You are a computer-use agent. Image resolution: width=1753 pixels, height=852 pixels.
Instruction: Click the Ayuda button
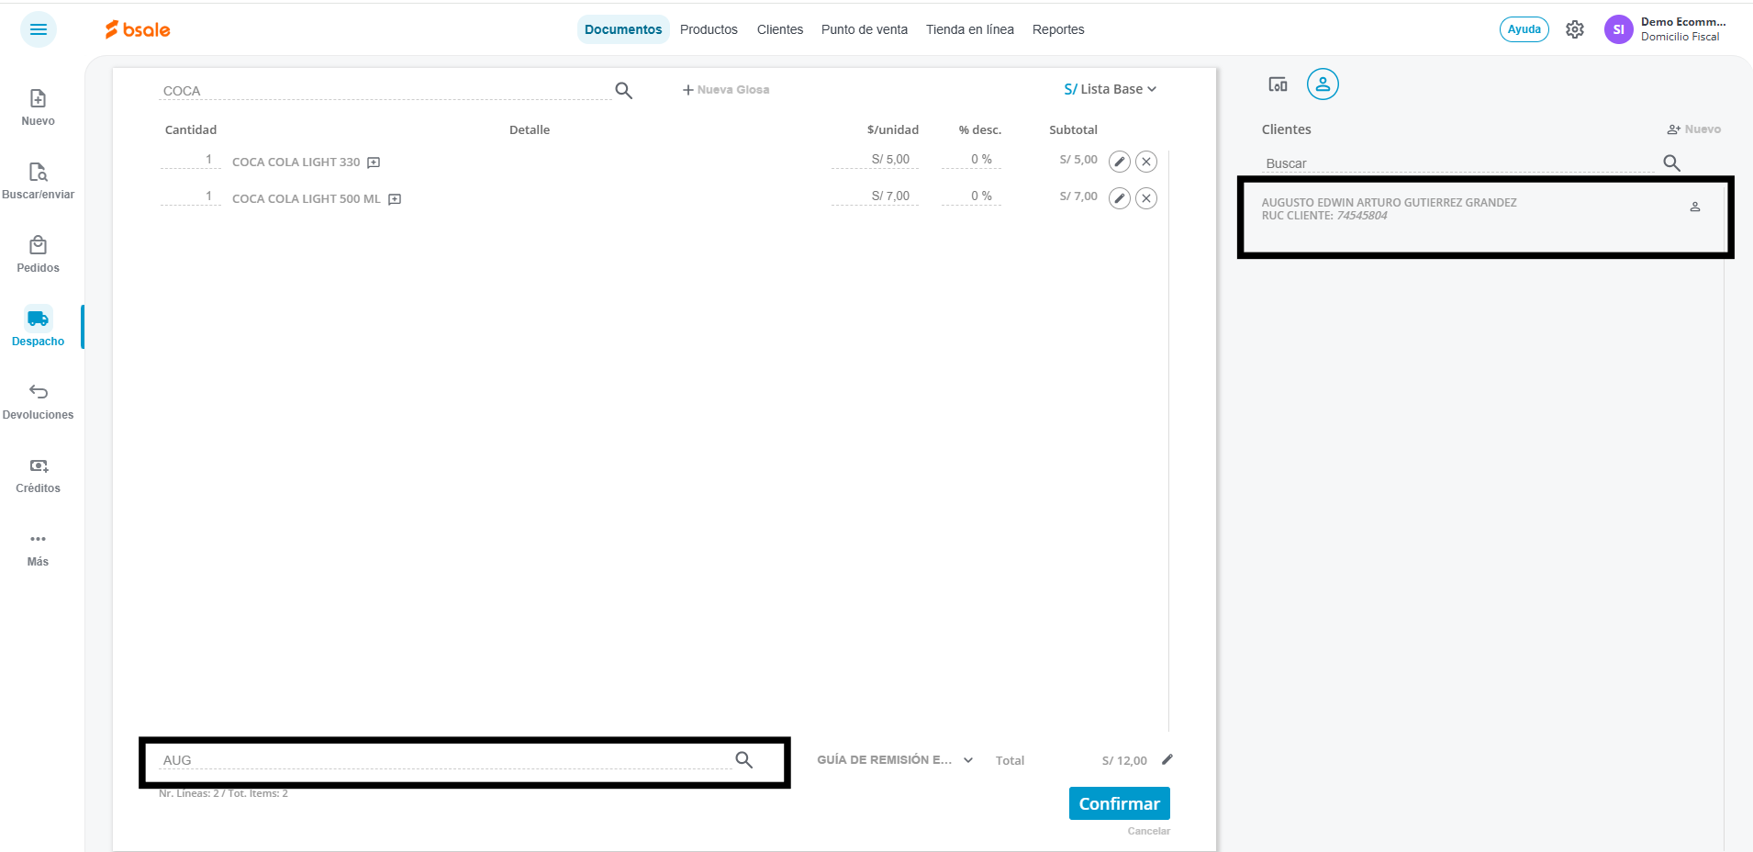click(x=1524, y=29)
